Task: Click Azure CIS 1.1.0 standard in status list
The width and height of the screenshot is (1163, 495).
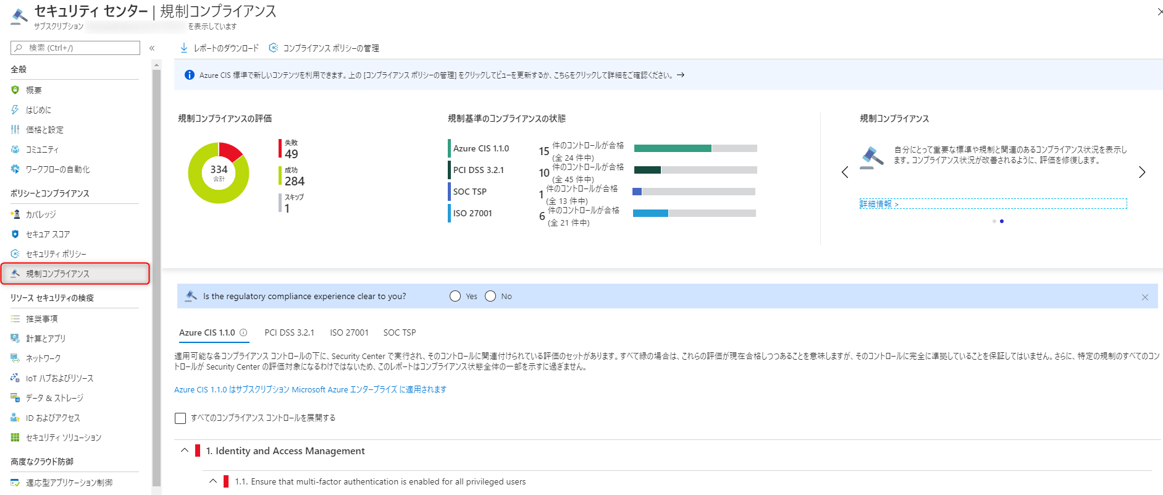Action: point(481,148)
